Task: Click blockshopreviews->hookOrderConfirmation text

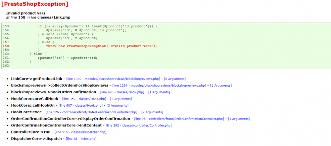Action: pyautogui.click(x=54, y=92)
